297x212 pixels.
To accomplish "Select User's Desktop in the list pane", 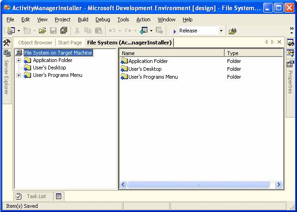I will tap(145, 69).
